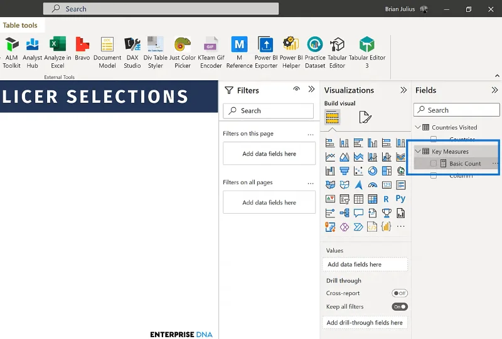Check the Basic Count measure checkbox
Viewport: 502px width, 339px height.
pyautogui.click(x=434, y=164)
